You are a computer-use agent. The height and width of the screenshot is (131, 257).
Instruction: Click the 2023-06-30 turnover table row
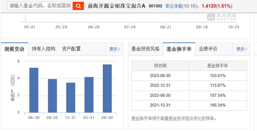tap(189, 75)
